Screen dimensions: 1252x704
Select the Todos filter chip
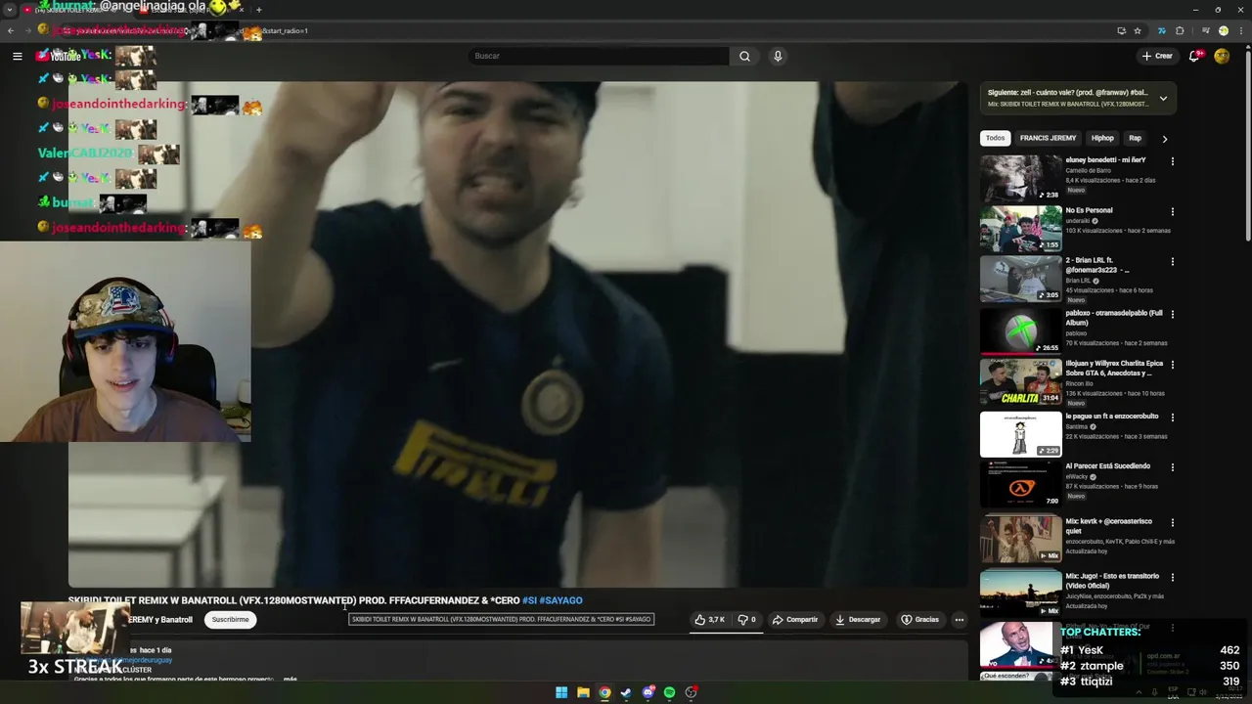995,138
